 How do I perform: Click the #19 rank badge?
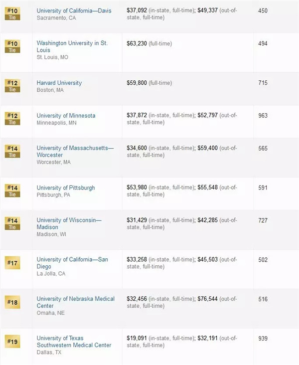pos(12,341)
